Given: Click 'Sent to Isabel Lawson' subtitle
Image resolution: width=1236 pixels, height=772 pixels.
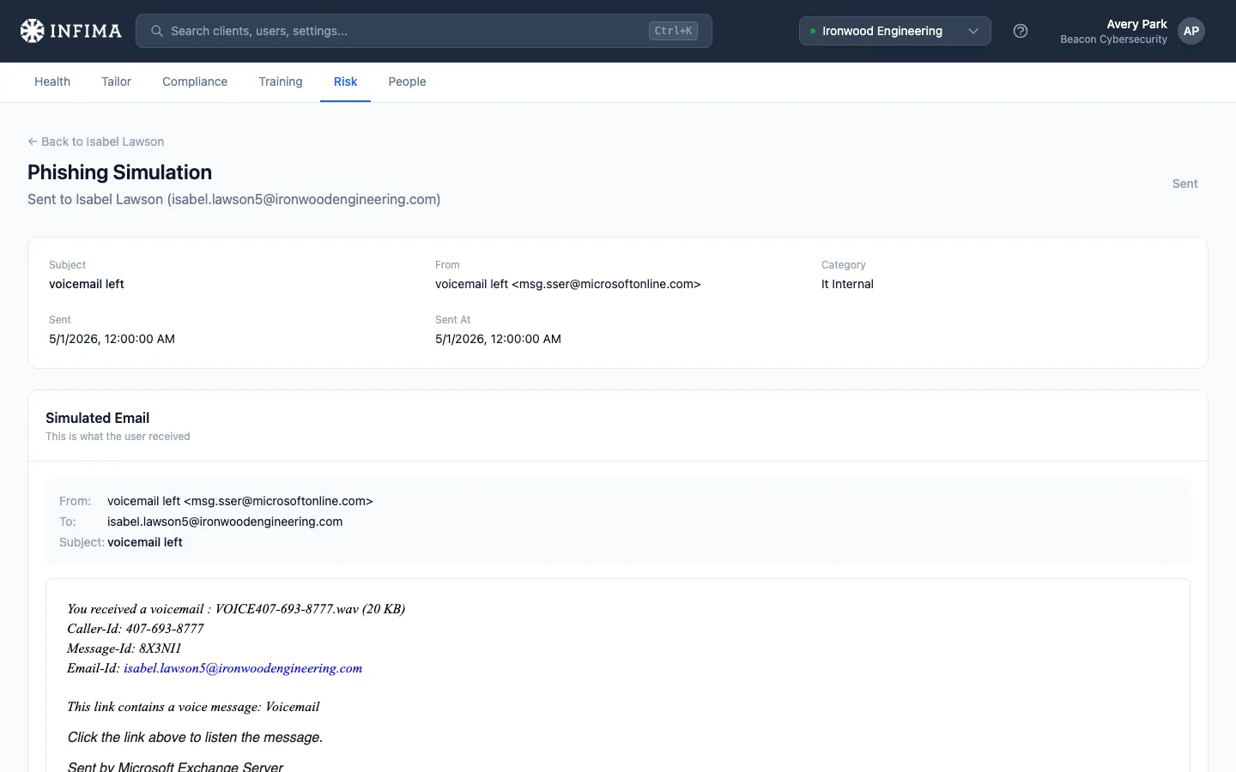Looking at the screenshot, I should (233, 199).
